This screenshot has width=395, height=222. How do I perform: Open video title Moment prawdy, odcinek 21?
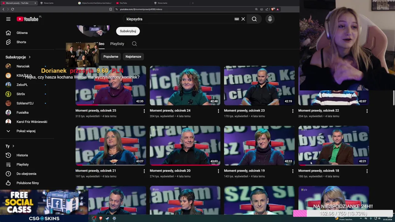[x=96, y=171]
